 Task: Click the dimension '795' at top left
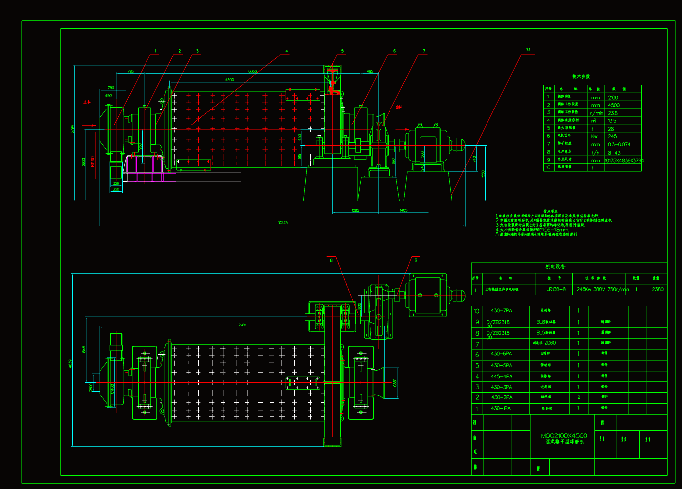pyautogui.click(x=130, y=71)
